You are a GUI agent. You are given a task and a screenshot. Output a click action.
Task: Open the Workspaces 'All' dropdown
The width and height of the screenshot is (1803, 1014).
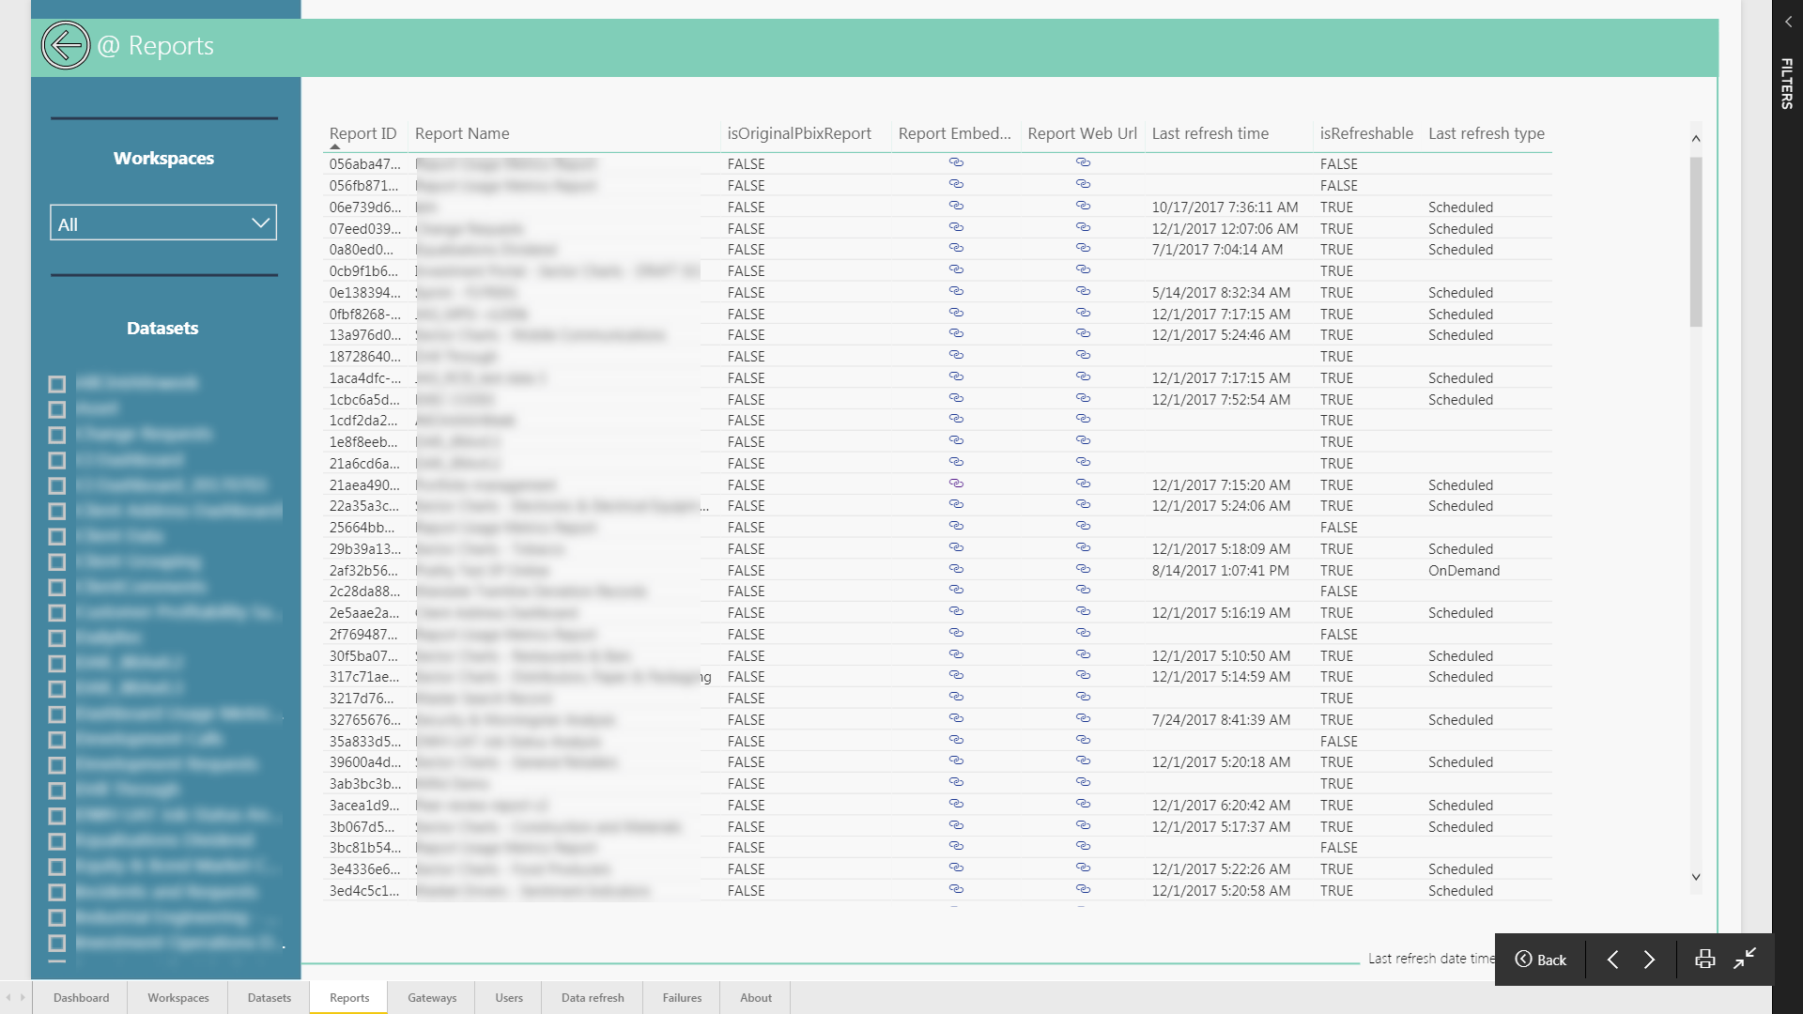click(163, 223)
